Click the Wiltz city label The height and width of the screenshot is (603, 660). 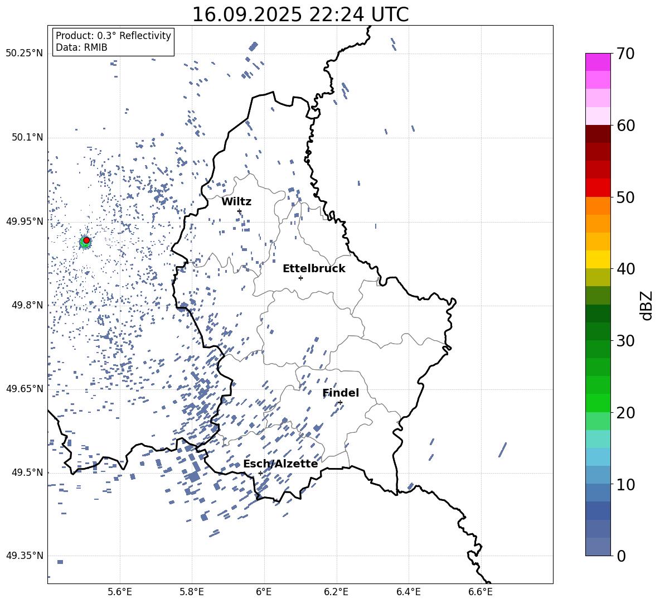point(236,202)
